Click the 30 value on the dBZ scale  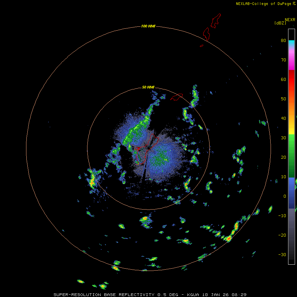point(283,138)
